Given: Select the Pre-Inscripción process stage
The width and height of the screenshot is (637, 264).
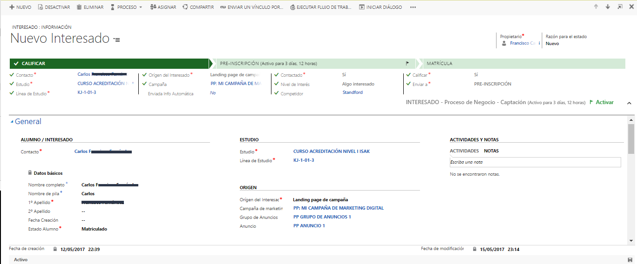Looking at the screenshot, I should pos(269,64).
